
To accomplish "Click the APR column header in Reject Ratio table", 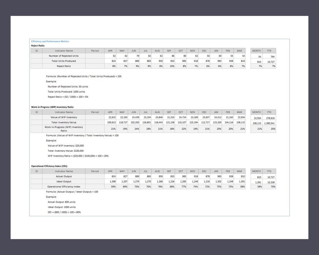I will [x=110, y=51].
